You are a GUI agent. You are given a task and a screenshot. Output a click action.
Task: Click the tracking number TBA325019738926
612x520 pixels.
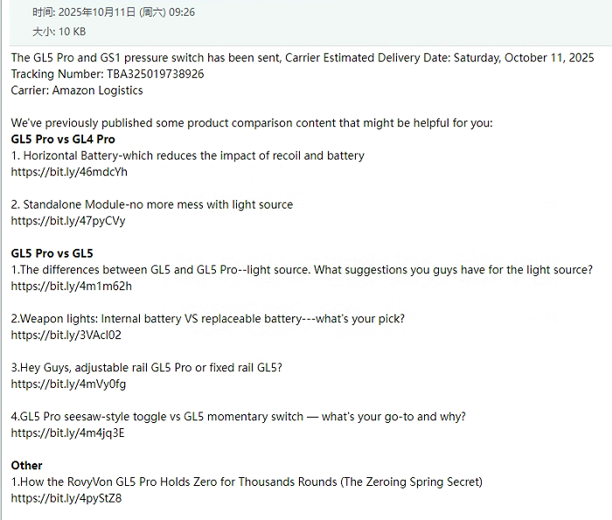click(156, 73)
